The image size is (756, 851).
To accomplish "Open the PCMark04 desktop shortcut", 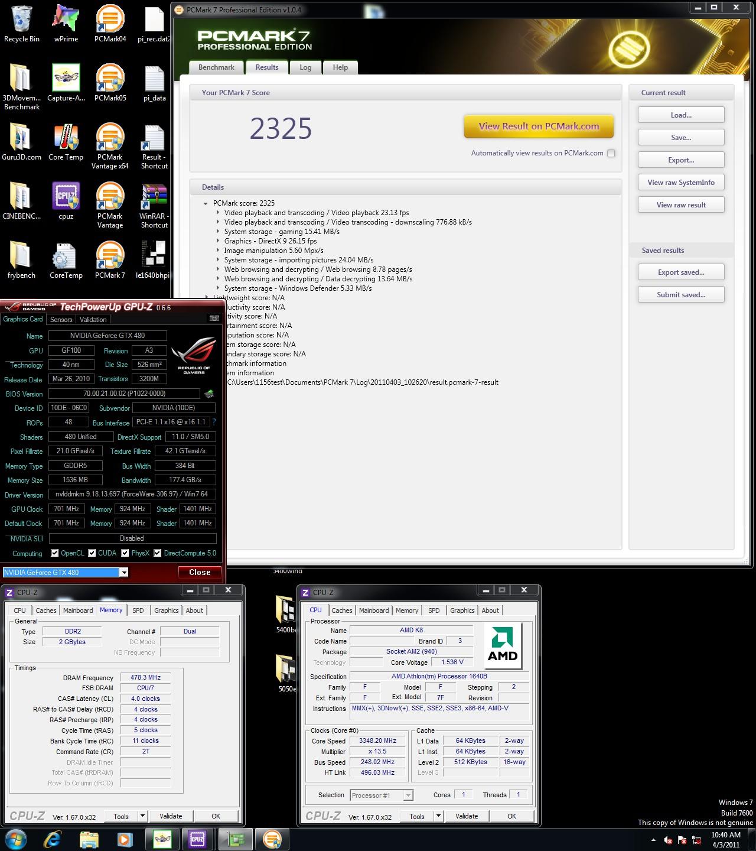I will (x=110, y=24).
